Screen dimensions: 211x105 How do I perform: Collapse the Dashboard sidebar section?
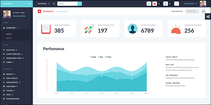(x=17, y=28)
